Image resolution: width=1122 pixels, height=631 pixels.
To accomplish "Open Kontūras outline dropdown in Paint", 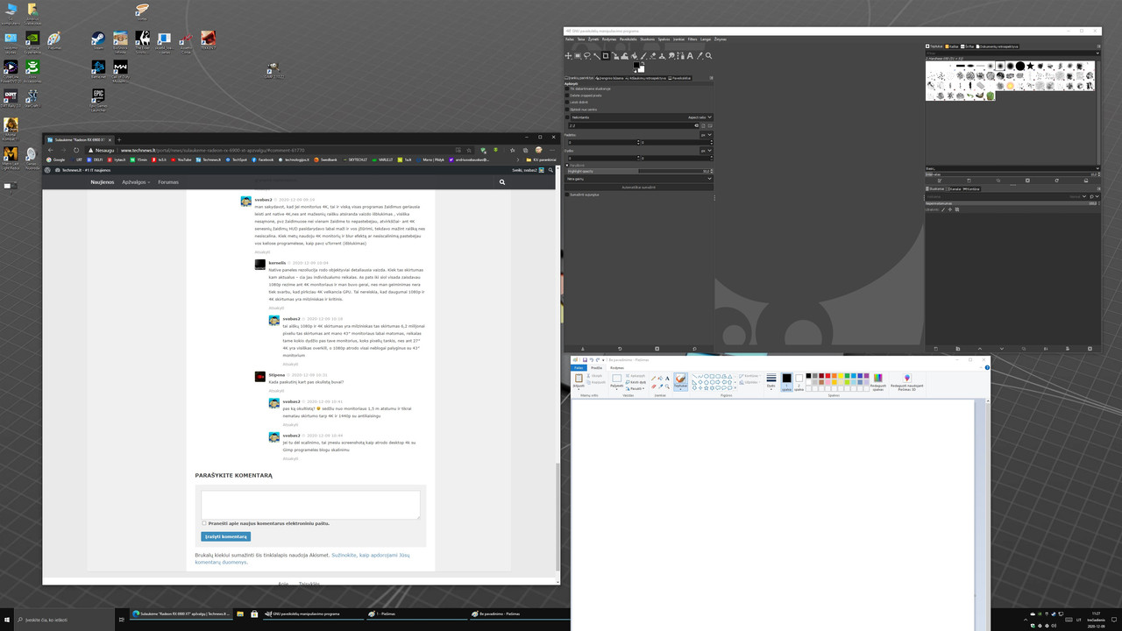I will coord(749,376).
